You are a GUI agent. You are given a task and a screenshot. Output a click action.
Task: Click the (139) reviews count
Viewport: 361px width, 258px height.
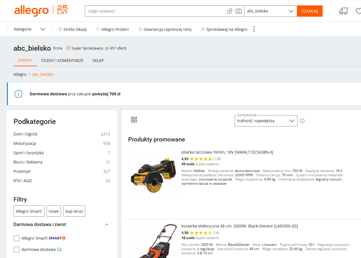pos(217,159)
